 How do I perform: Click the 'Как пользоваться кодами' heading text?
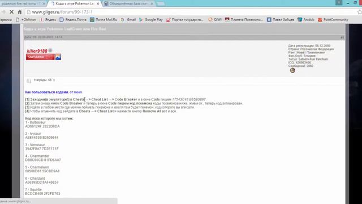(x=46, y=92)
